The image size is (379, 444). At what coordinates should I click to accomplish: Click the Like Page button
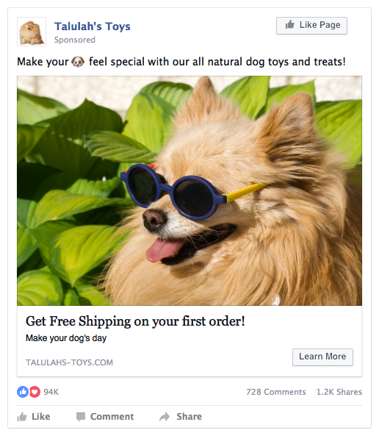click(311, 26)
